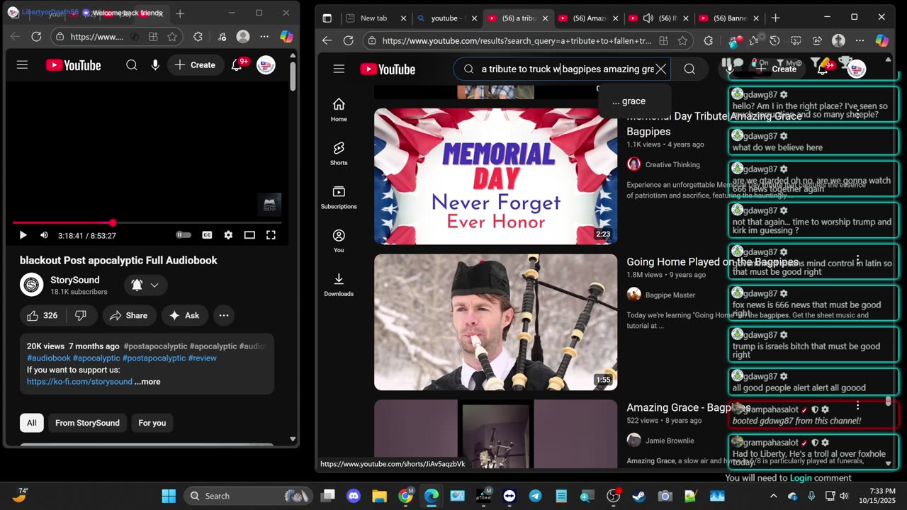
Task: Start voice search in left YouTube window
Action: [x=155, y=65]
